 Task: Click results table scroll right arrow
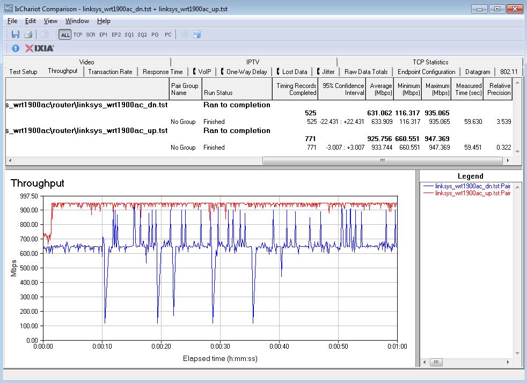508,160
